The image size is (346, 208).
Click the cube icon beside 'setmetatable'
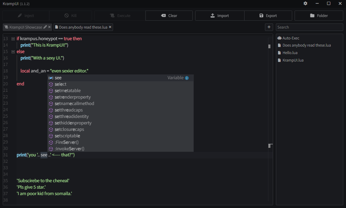(x=51, y=91)
